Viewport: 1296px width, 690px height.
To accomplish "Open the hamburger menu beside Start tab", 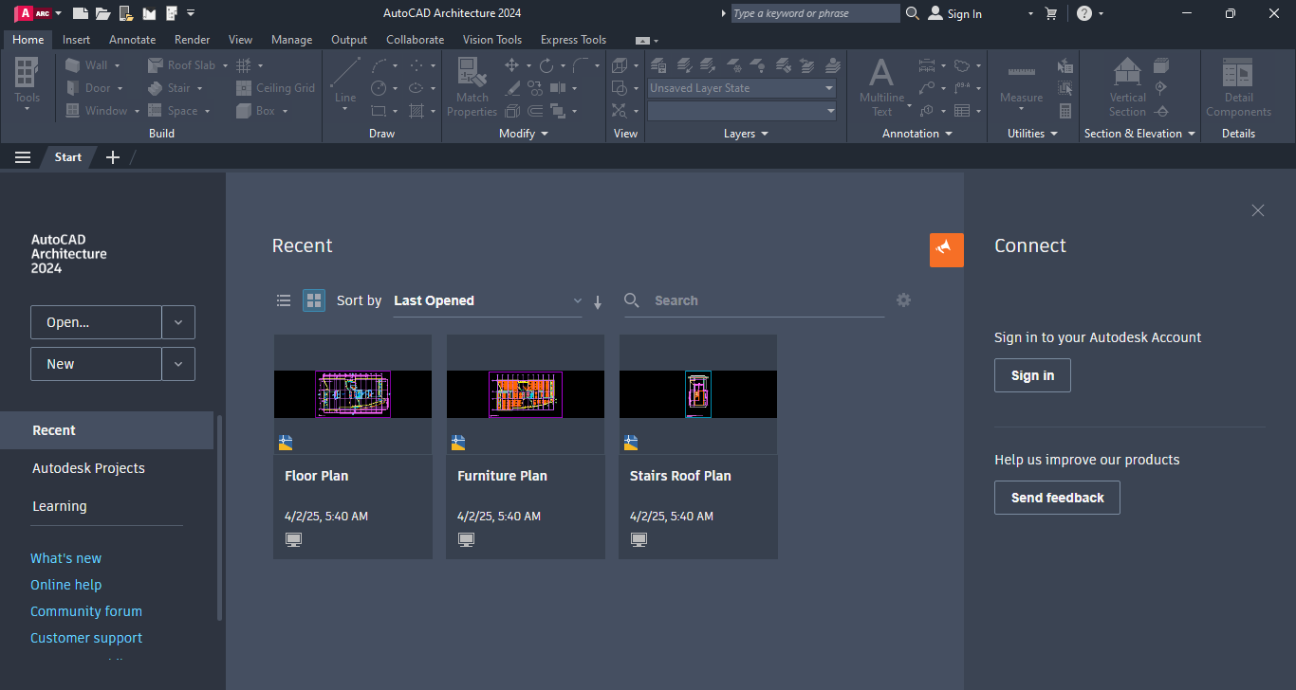I will point(23,157).
